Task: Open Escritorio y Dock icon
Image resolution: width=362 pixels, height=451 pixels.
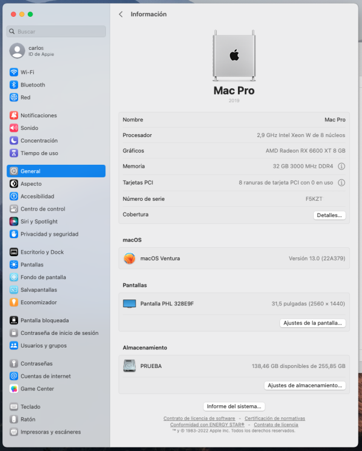Action: point(13,252)
